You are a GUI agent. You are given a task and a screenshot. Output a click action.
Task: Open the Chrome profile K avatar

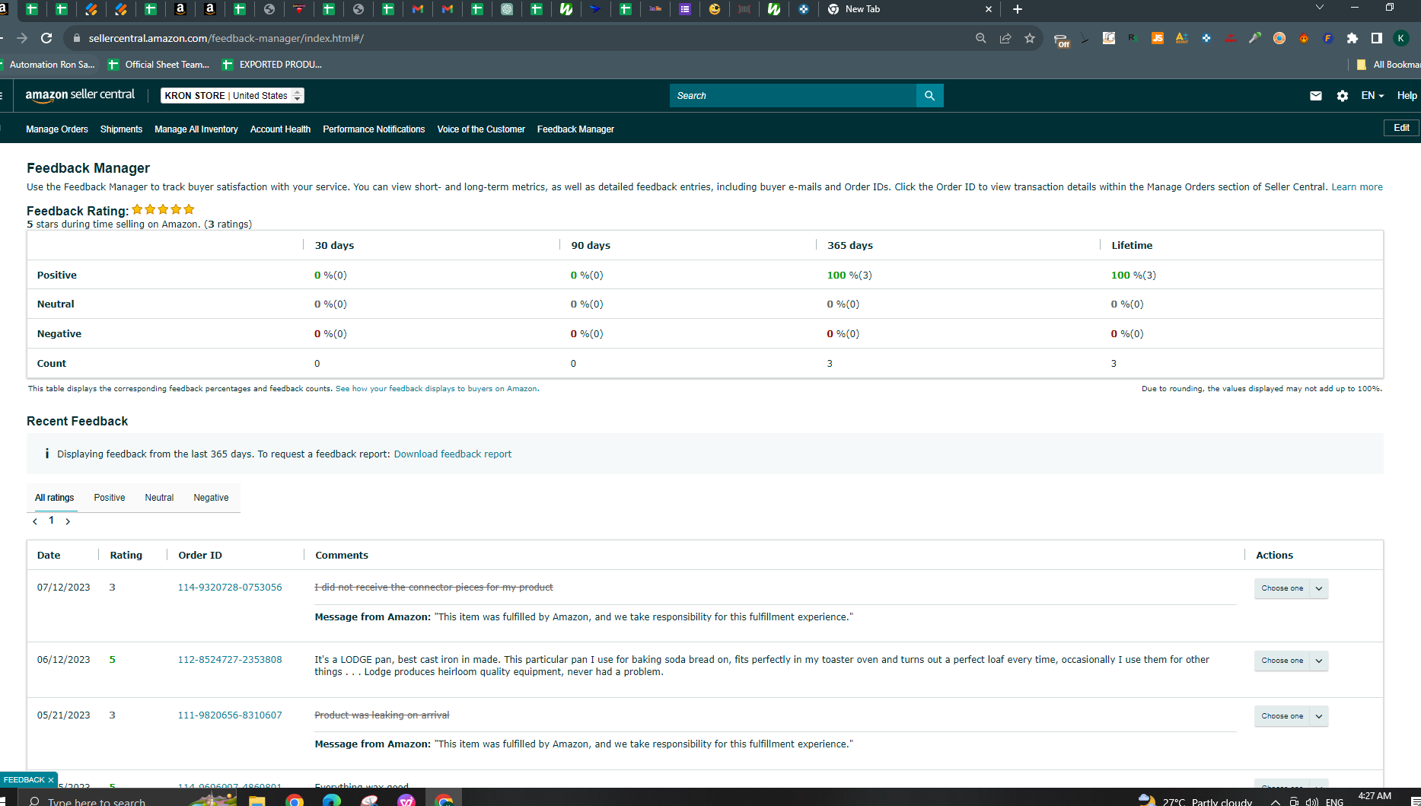tap(1401, 38)
